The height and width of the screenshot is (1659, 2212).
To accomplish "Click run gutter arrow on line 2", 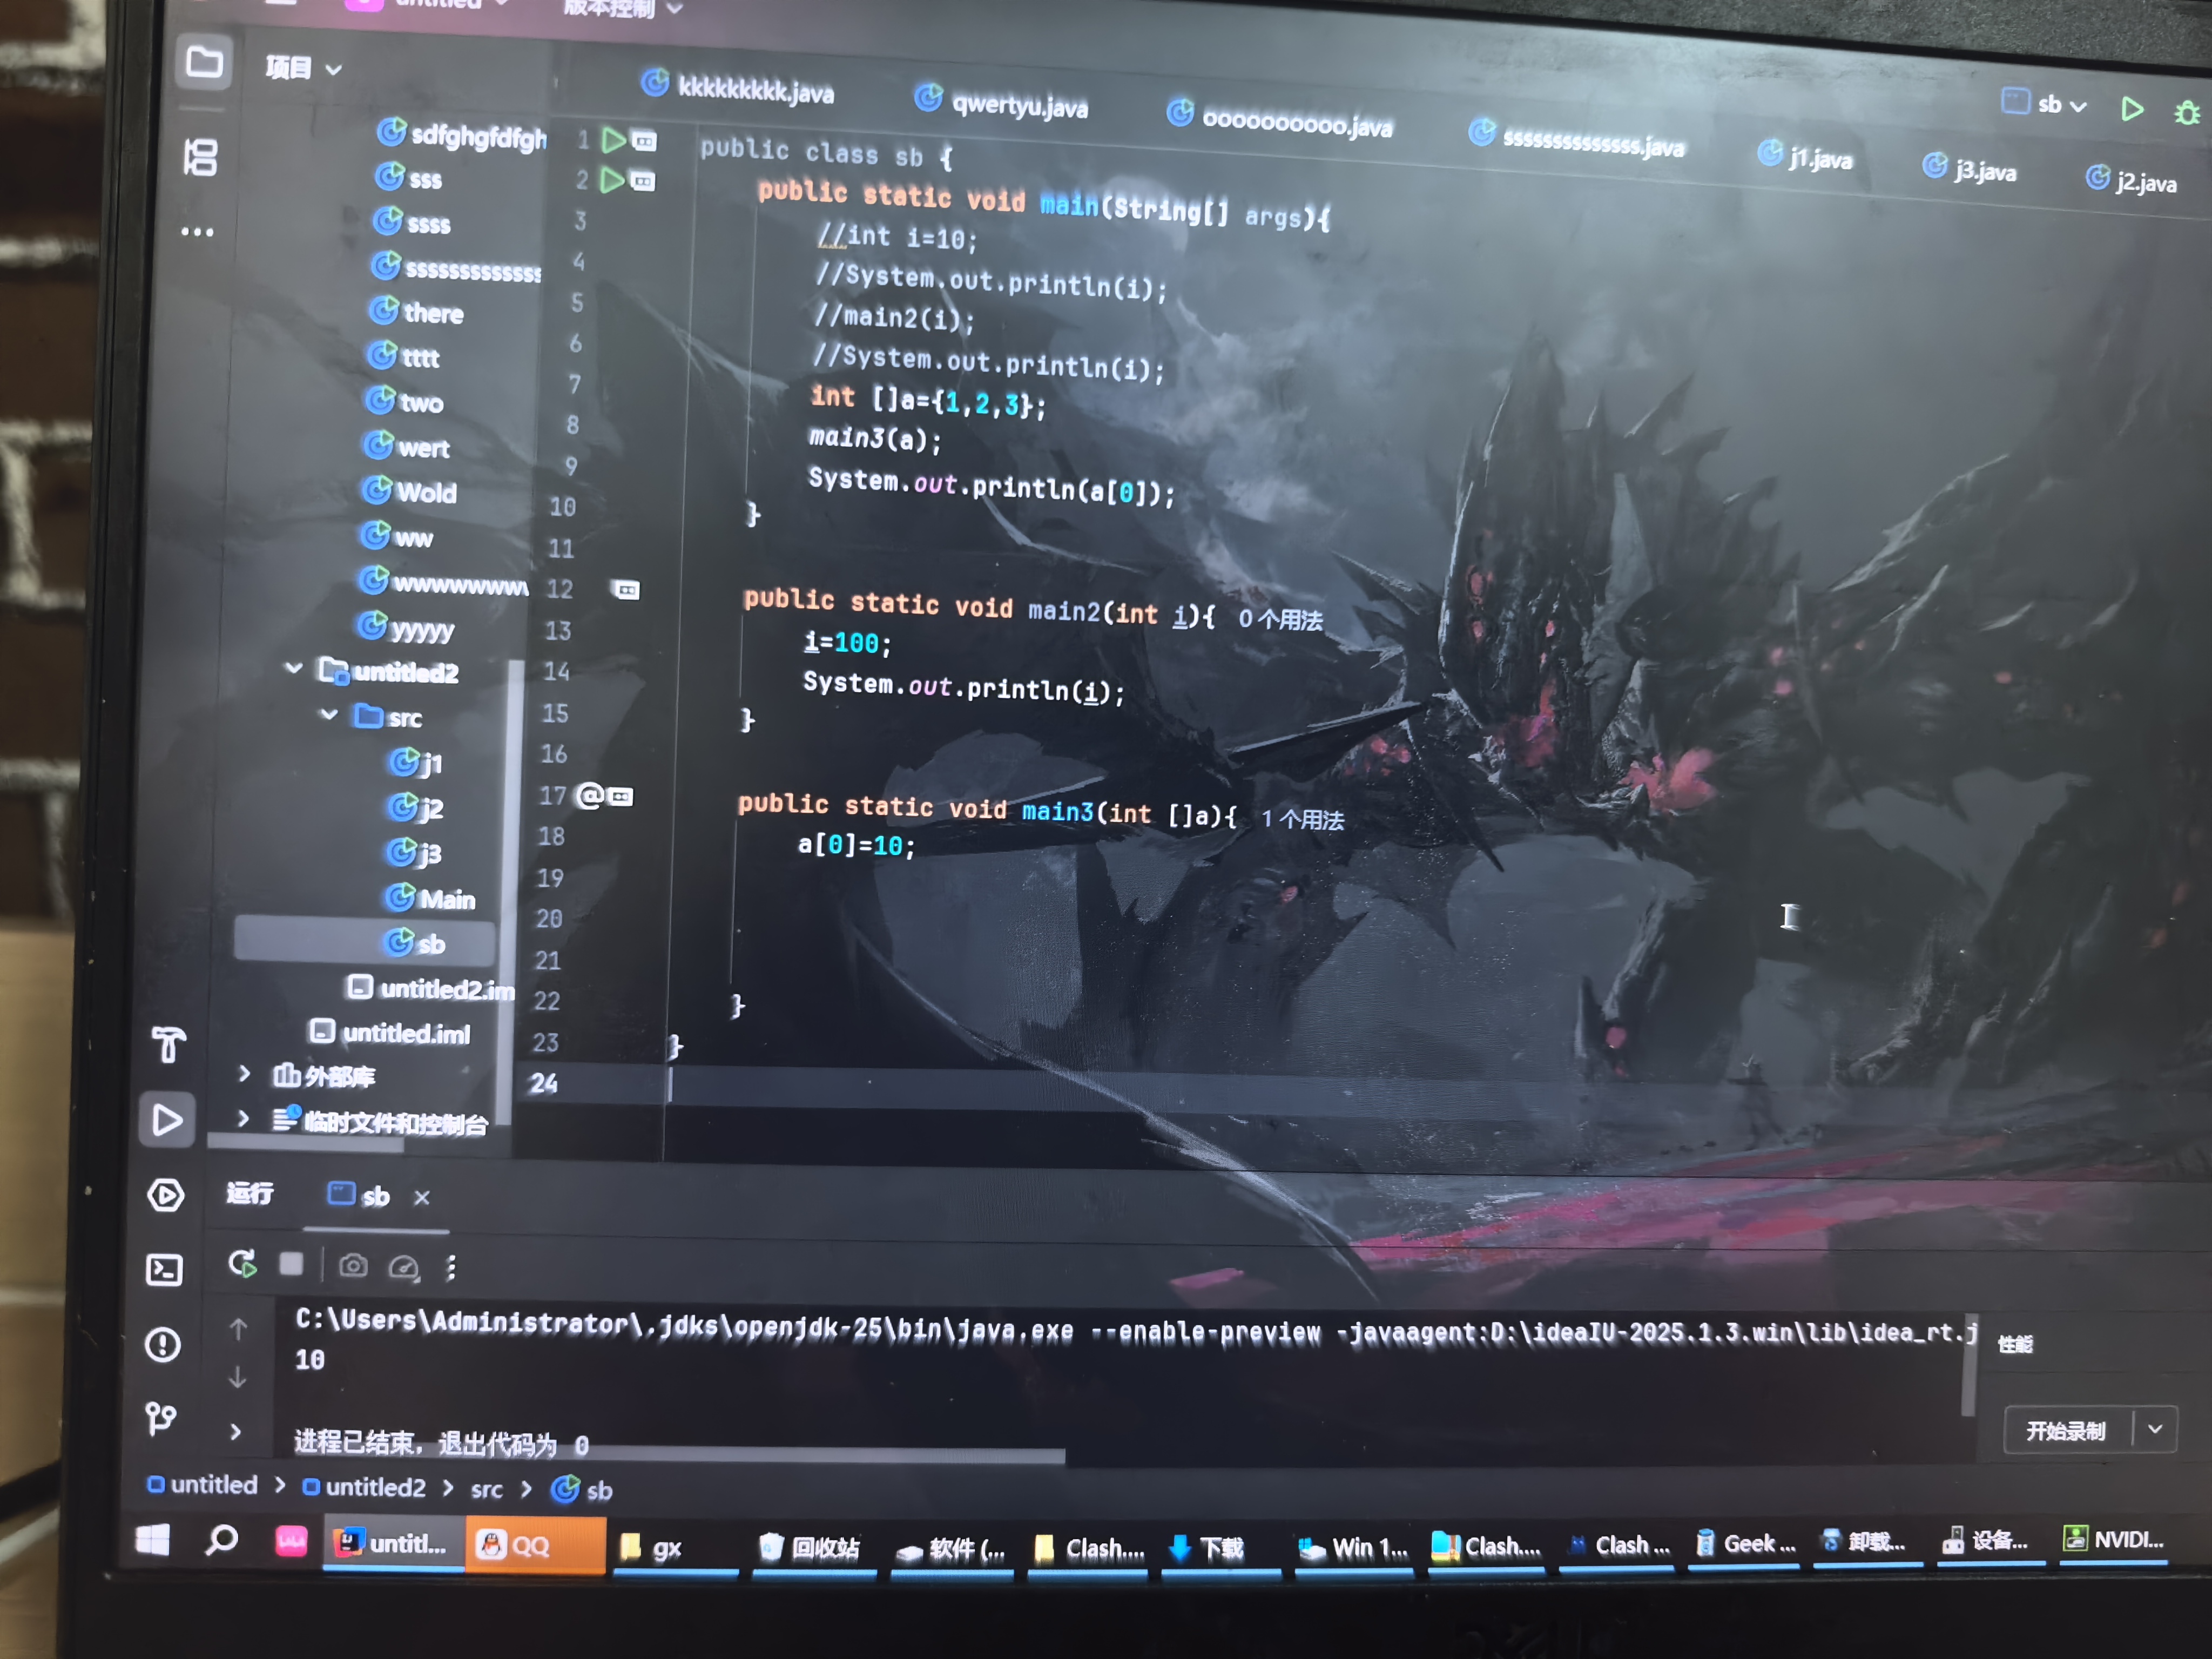I will 612,180.
